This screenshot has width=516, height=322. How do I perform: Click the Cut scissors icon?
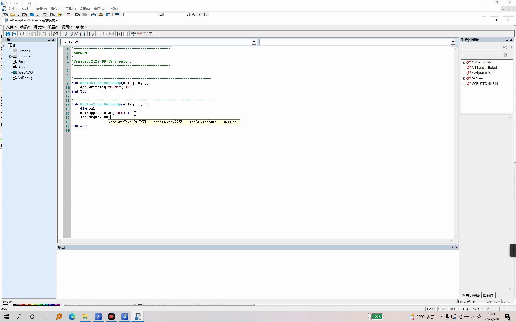click(x=22, y=34)
